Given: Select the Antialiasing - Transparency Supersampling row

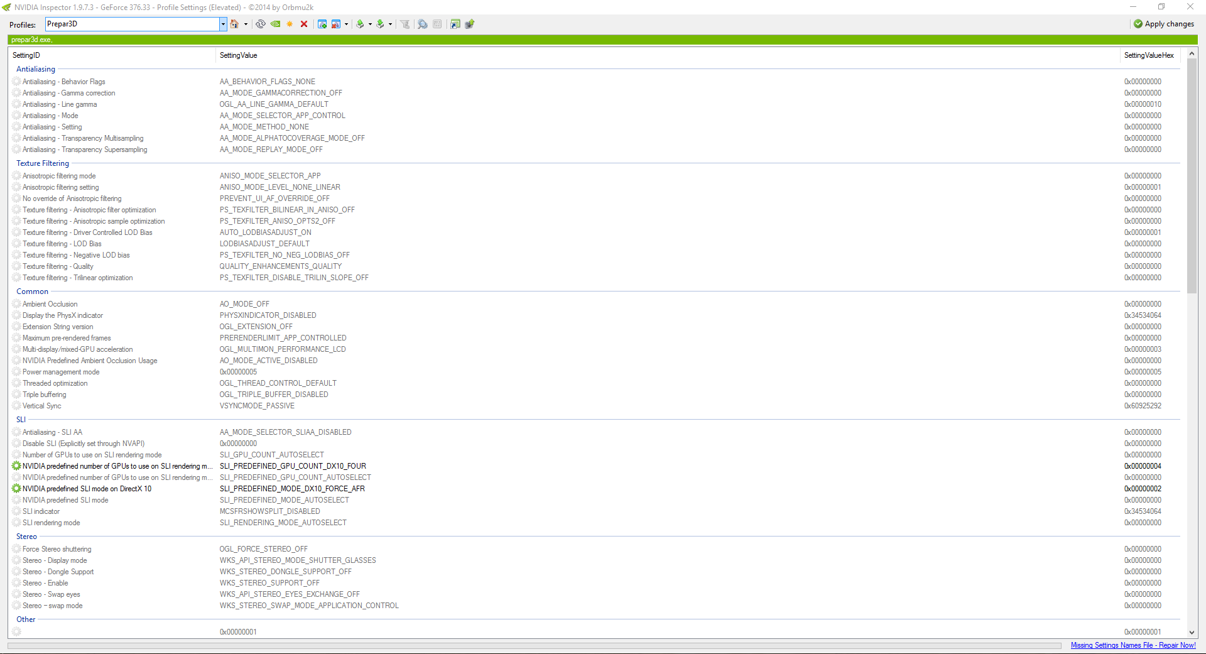Looking at the screenshot, I should coord(595,150).
